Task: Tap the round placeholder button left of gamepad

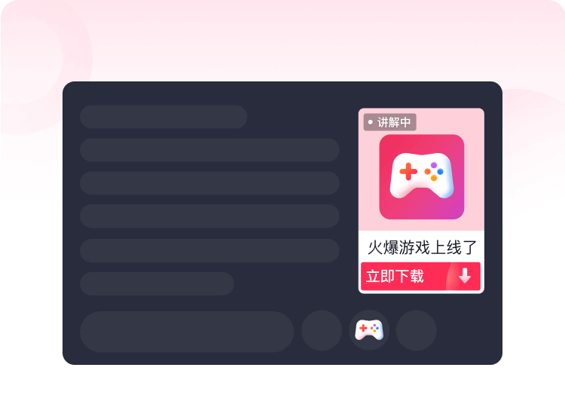Action: (x=322, y=330)
